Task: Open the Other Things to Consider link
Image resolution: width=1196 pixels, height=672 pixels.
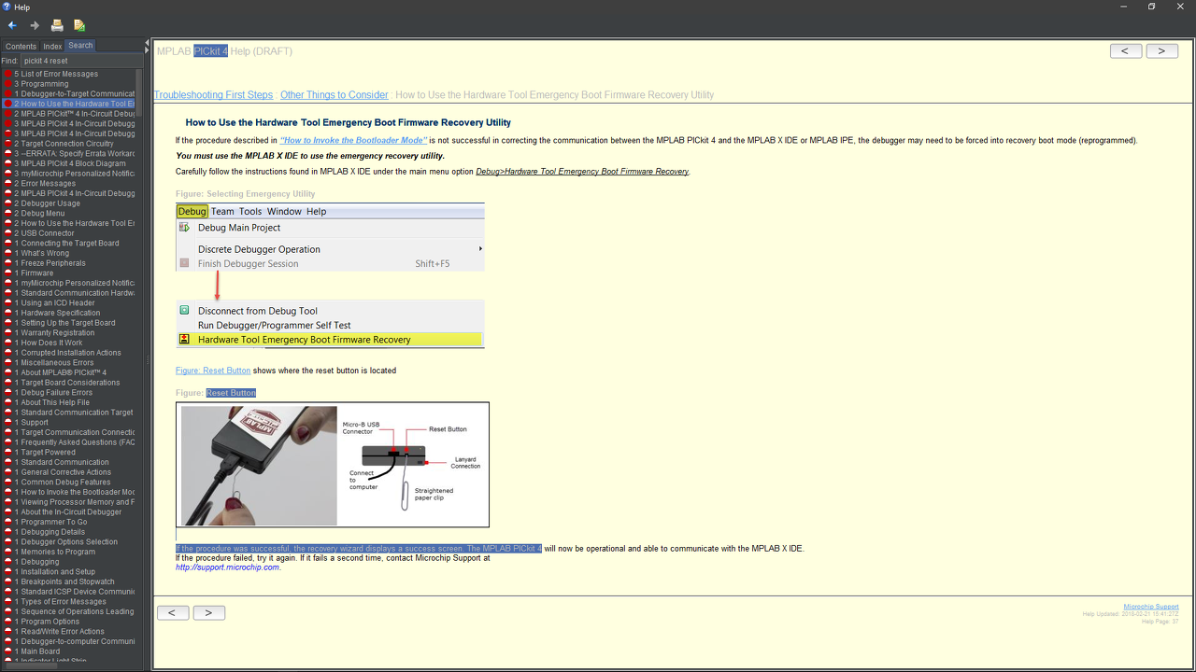Action: [x=335, y=95]
